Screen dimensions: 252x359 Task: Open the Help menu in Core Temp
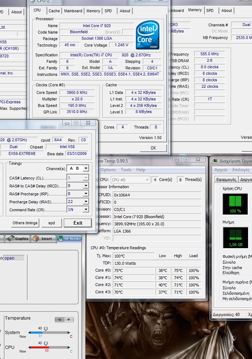coord(141,170)
